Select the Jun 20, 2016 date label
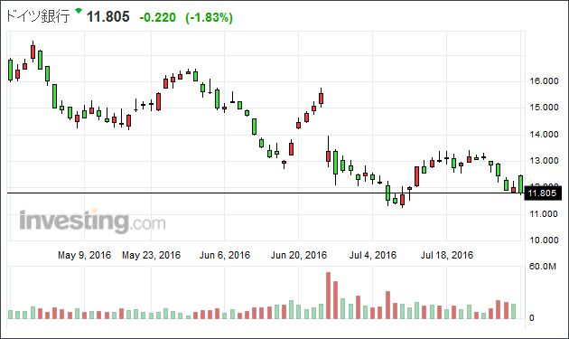 299,255
